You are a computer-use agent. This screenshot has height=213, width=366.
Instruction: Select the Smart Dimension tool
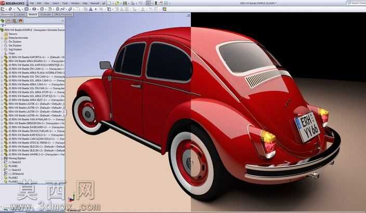[10, 9]
